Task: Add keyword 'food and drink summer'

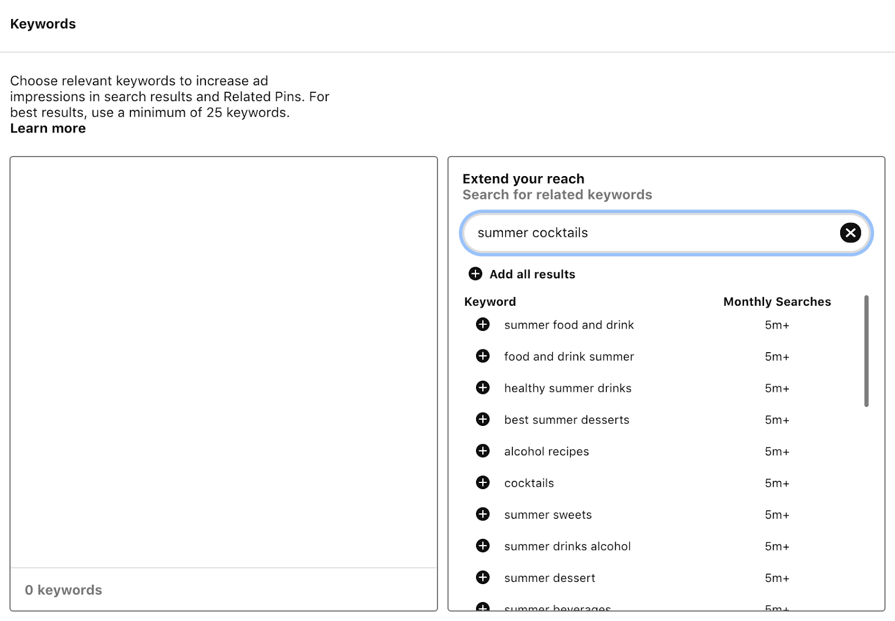Action: click(483, 356)
